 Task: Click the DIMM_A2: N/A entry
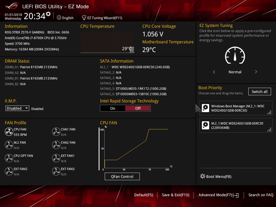[x=15, y=73]
